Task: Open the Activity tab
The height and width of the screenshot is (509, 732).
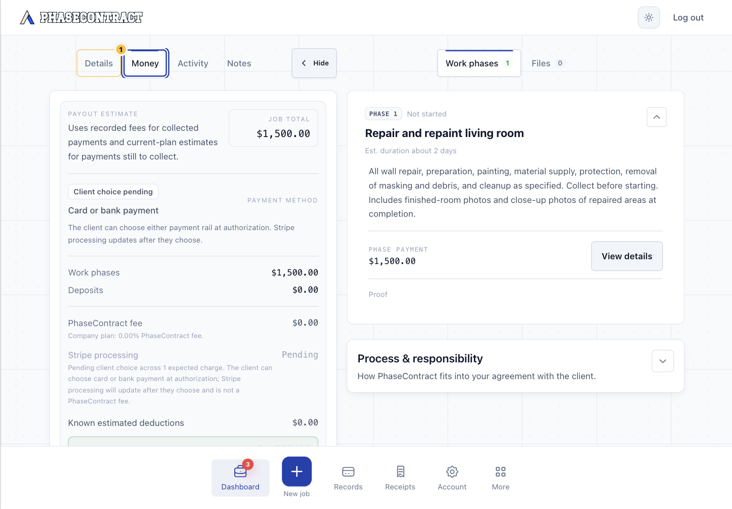Action: pos(193,64)
